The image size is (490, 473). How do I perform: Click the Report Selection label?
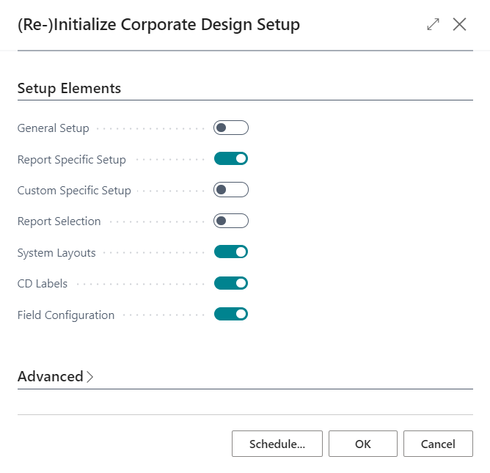click(59, 221)
